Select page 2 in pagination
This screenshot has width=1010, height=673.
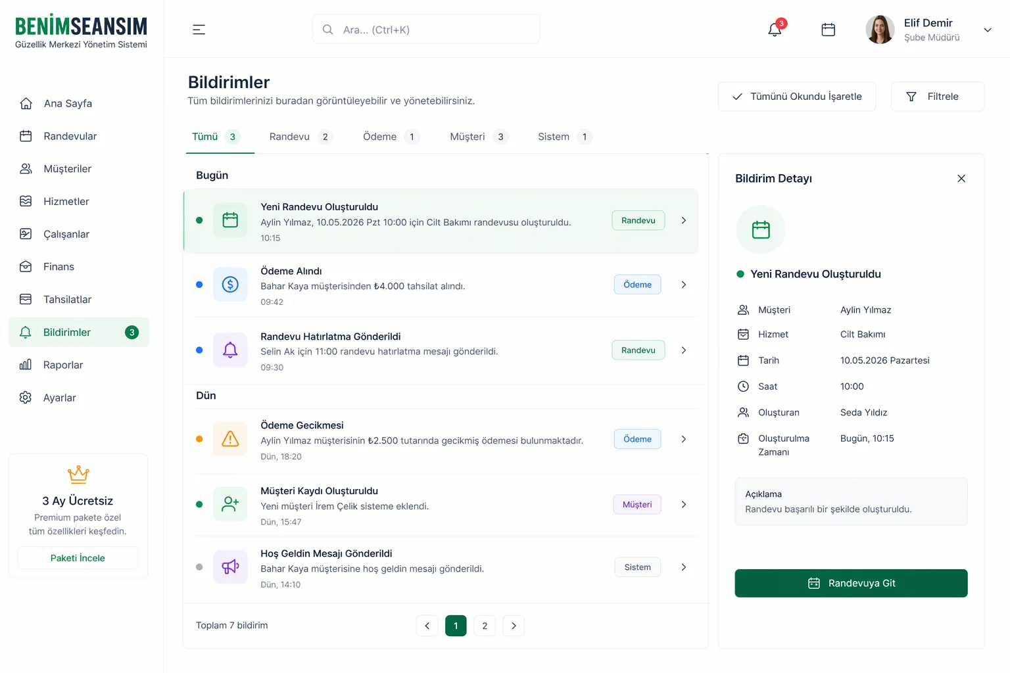[485, 626]
